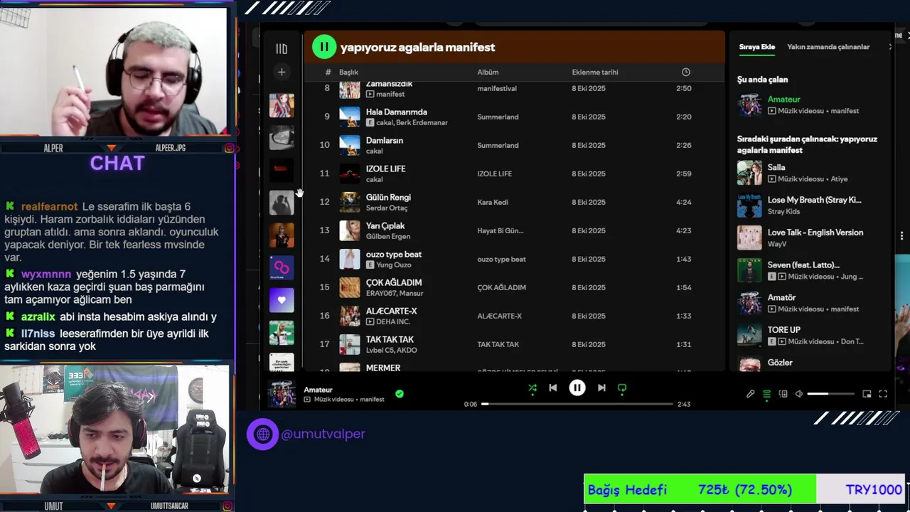Viewport: 910px width, 512px height.
Task: Sort by the # track number column header
Action: pyautogui.click(x=328, y=72)
